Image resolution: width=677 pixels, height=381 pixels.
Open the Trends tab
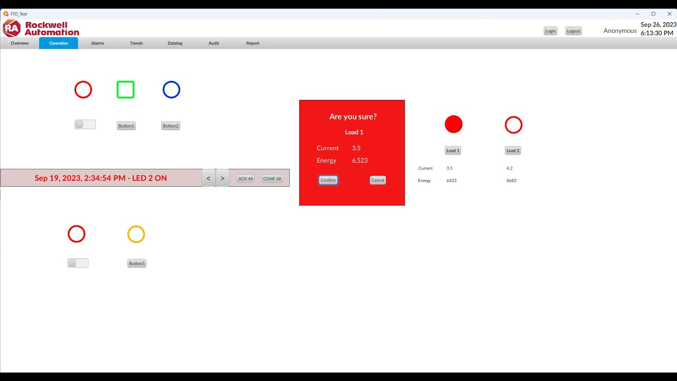click(136, 43)
